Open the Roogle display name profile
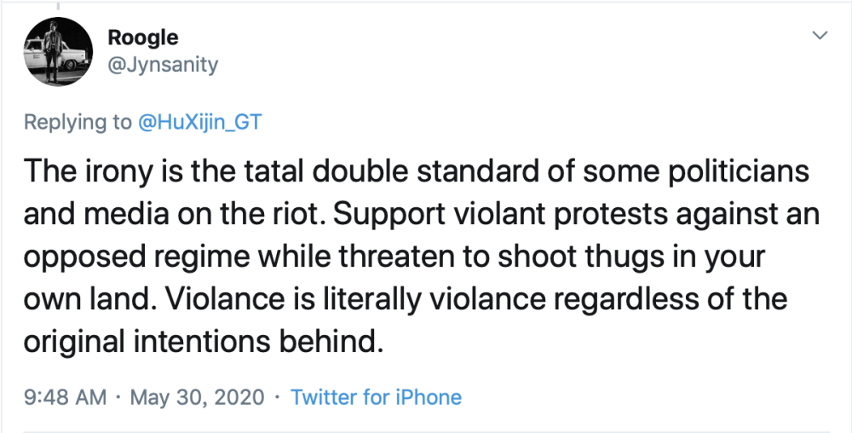The image size is (852, 433). click(143, 38)
